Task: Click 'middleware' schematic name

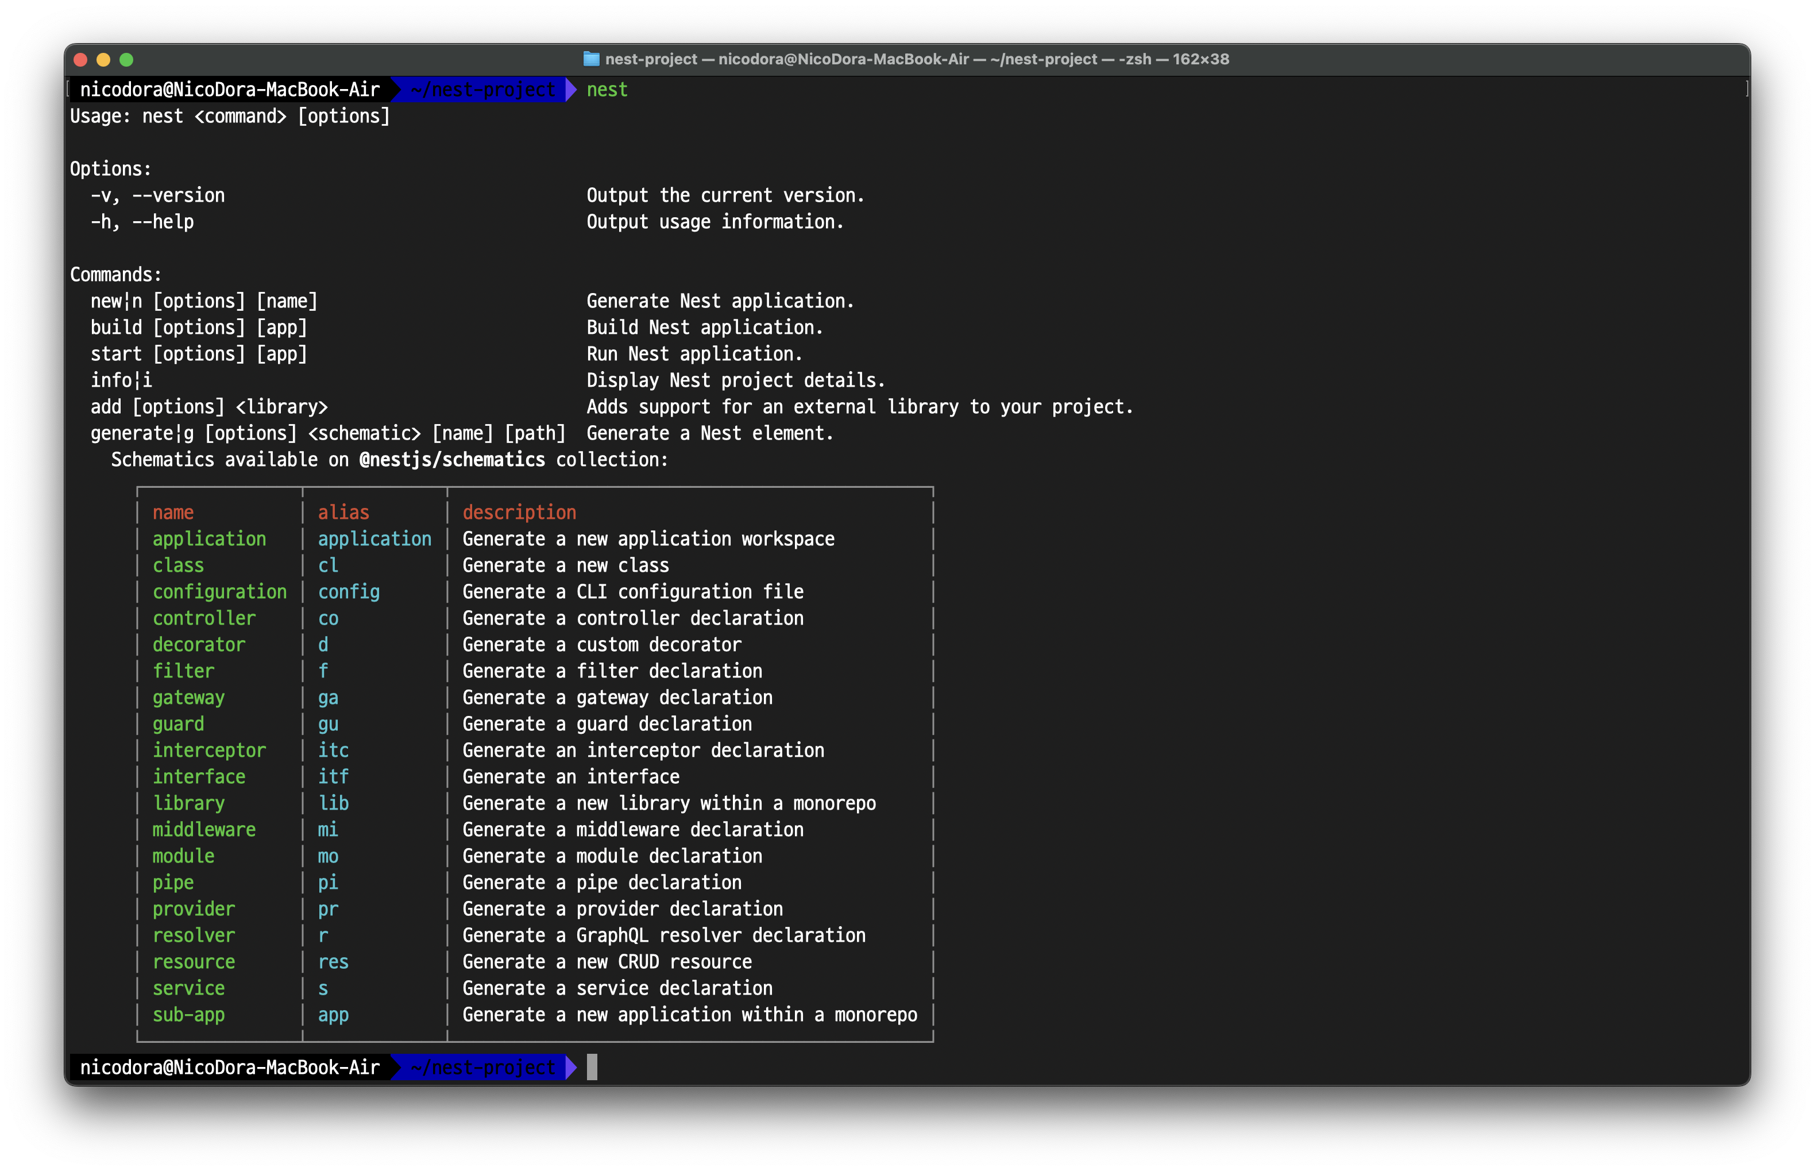Action: click(204, 830)
